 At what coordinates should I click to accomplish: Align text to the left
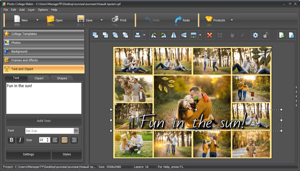pyautogui.click(x=55, y=140)
